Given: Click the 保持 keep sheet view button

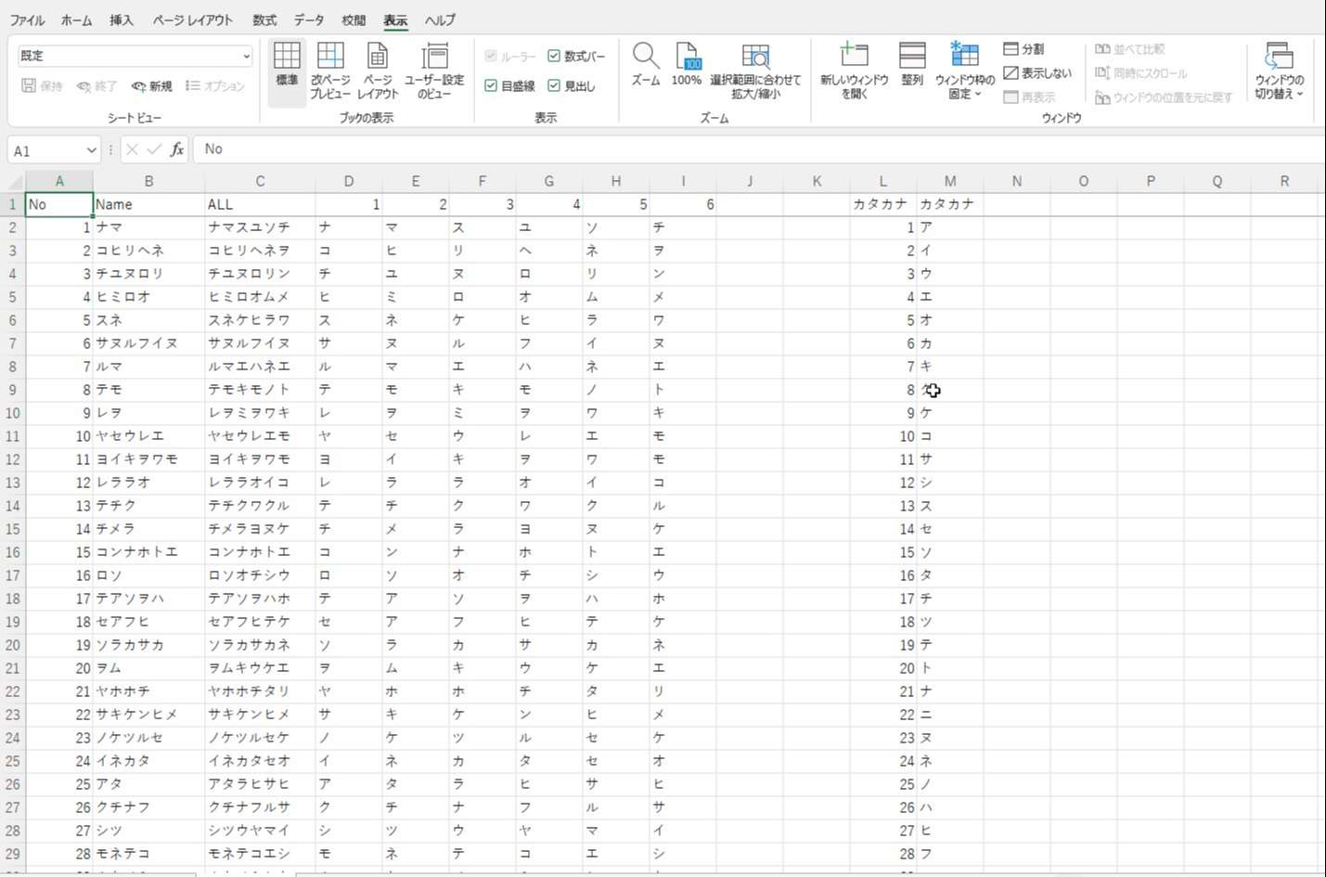Looking at the screenshot, I should coord(42,86).
